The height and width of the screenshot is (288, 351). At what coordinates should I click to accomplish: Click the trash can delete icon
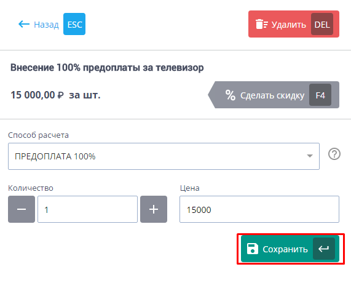coord(262,24)
